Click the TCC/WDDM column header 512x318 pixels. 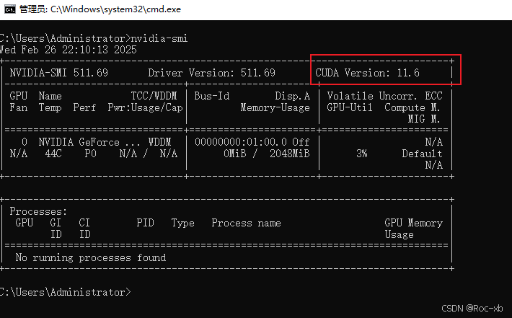click(154, 96)
